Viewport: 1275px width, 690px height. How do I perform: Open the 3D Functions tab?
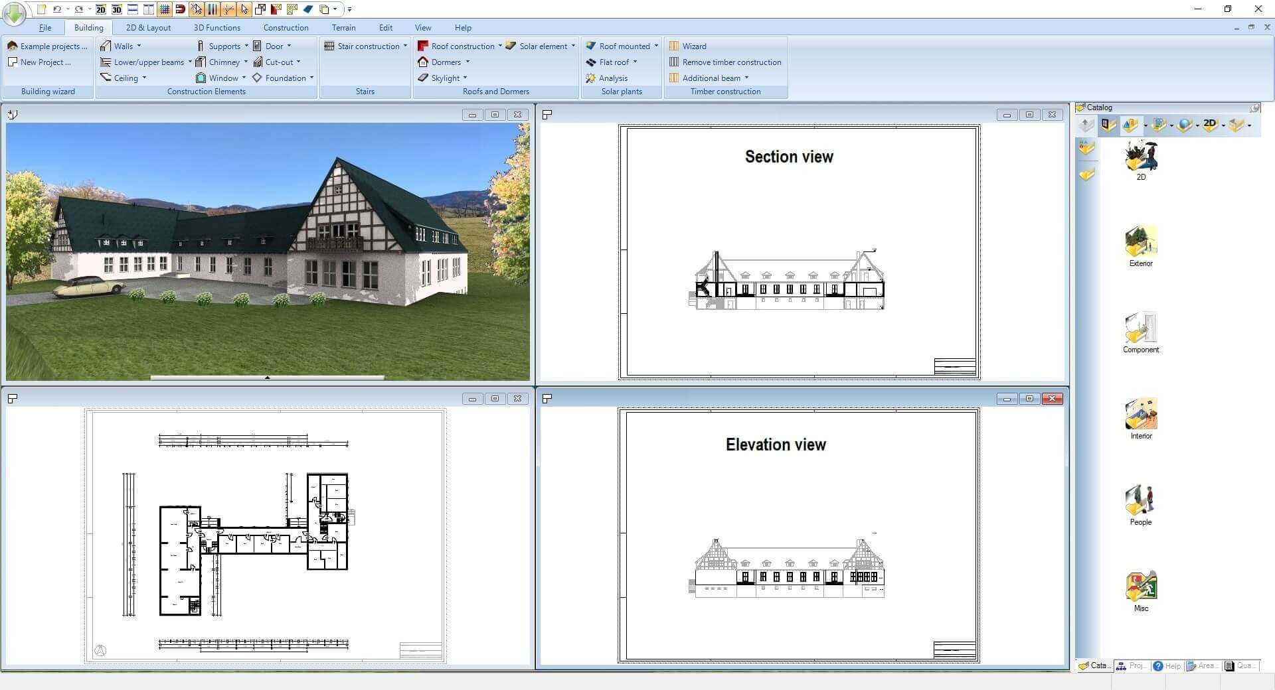coord(216,27)
